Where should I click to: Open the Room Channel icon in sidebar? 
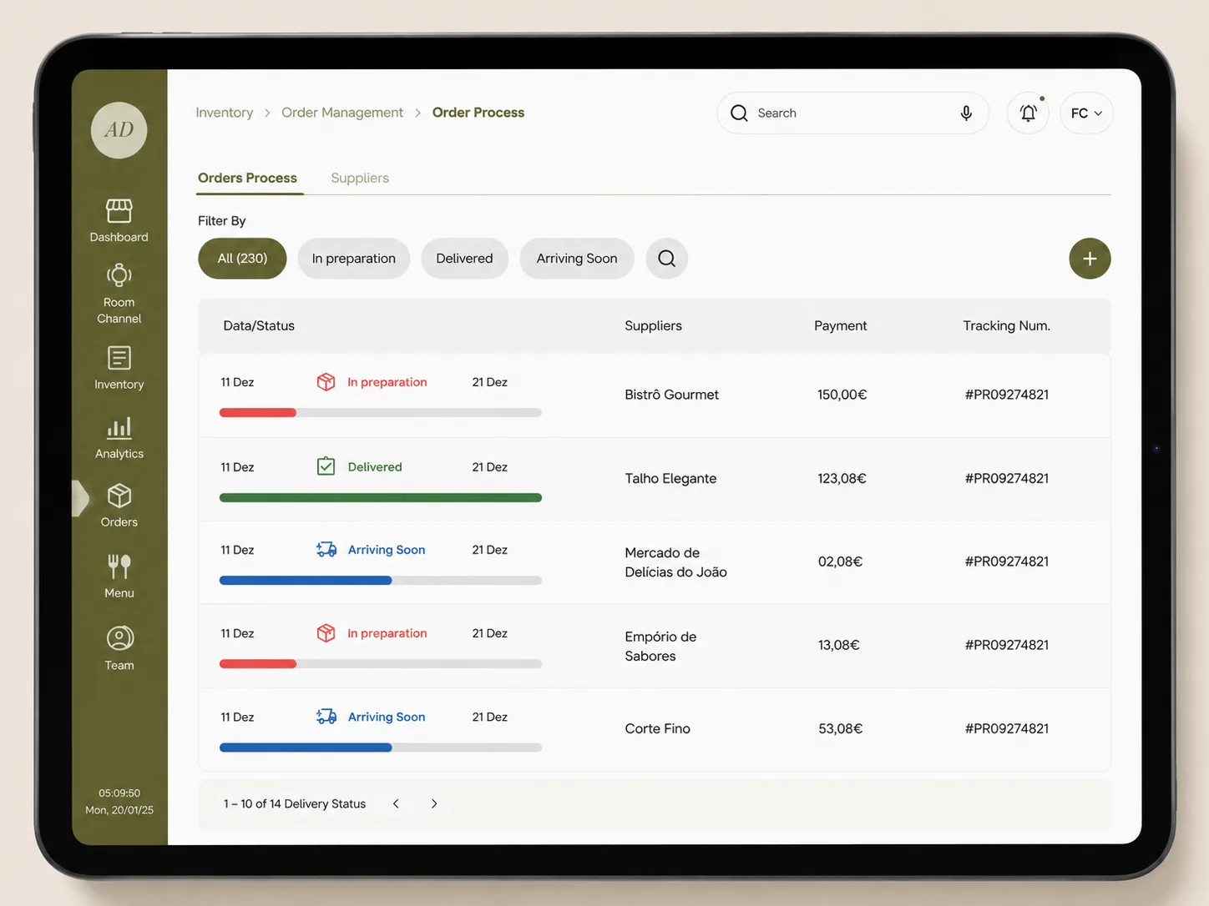(x=119, y=275)
